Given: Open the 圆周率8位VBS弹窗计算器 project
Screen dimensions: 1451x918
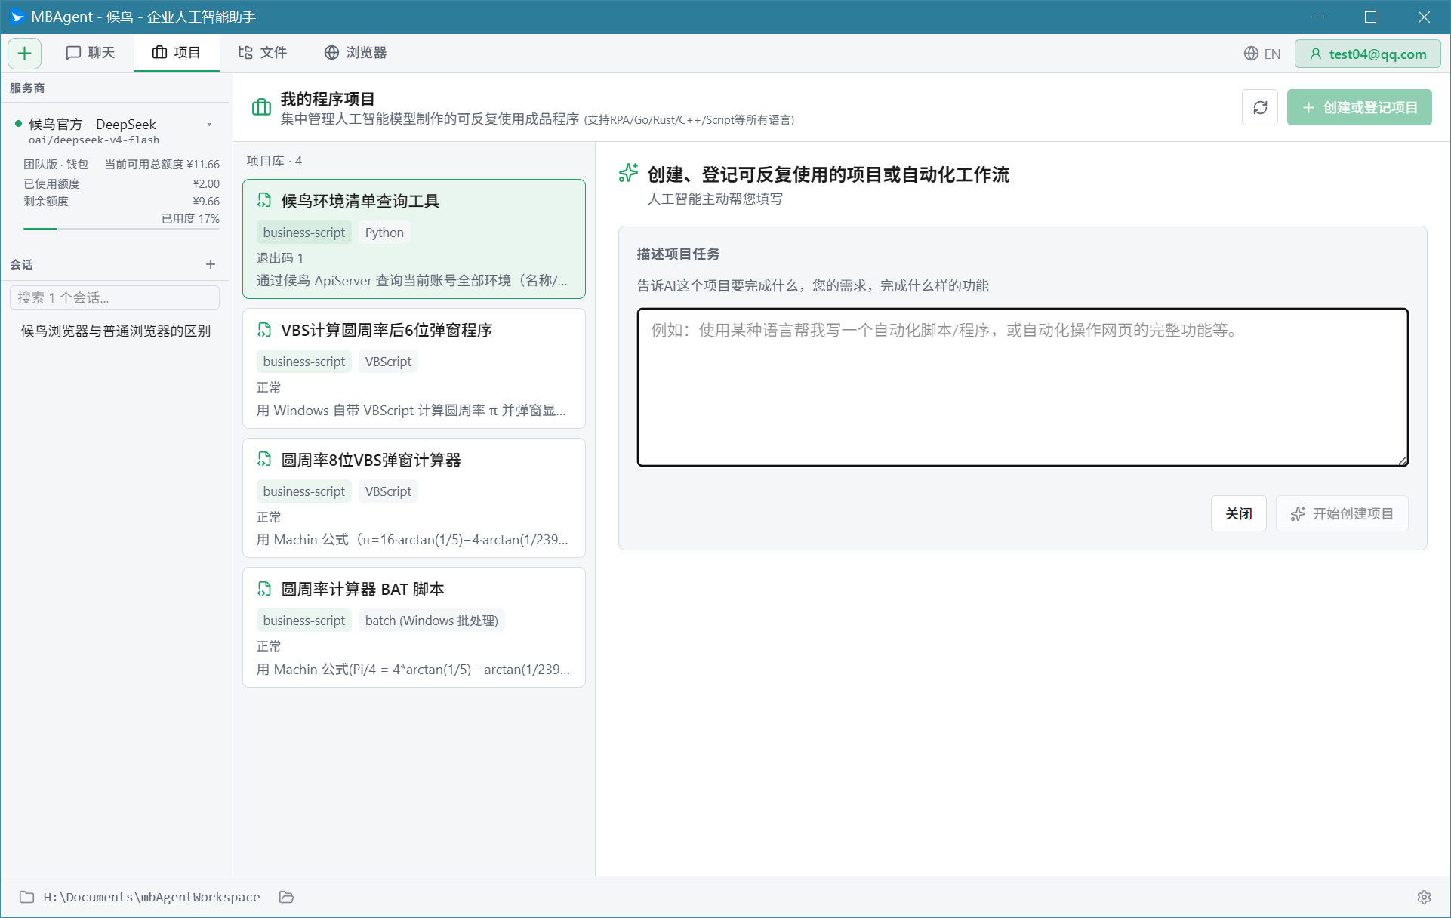Looking at the screenshot, I should (x=414, y=498).
